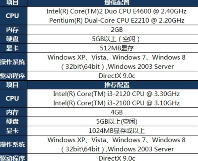Click the Core 2 Duo E4600 text
The image size is (198, 161).
(116, 12)
